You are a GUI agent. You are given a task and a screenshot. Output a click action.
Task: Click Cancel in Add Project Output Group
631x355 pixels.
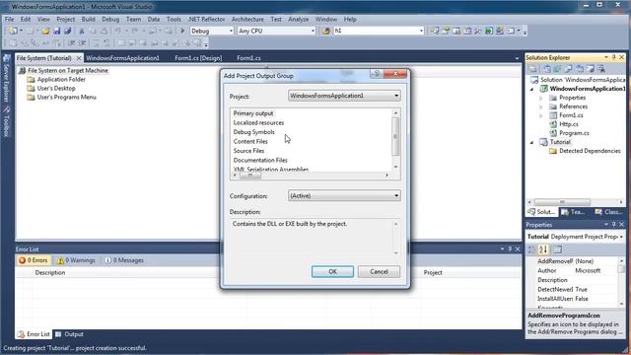pos(379,272)
